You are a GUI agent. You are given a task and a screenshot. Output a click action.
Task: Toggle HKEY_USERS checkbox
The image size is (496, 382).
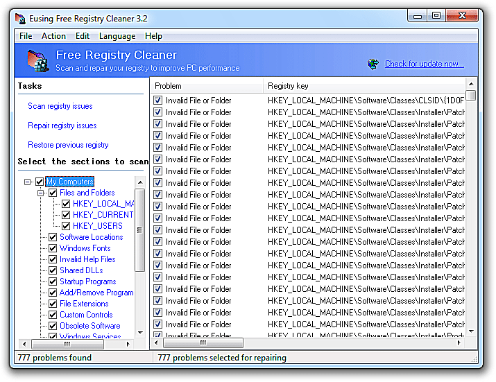(x=66, y=226)
